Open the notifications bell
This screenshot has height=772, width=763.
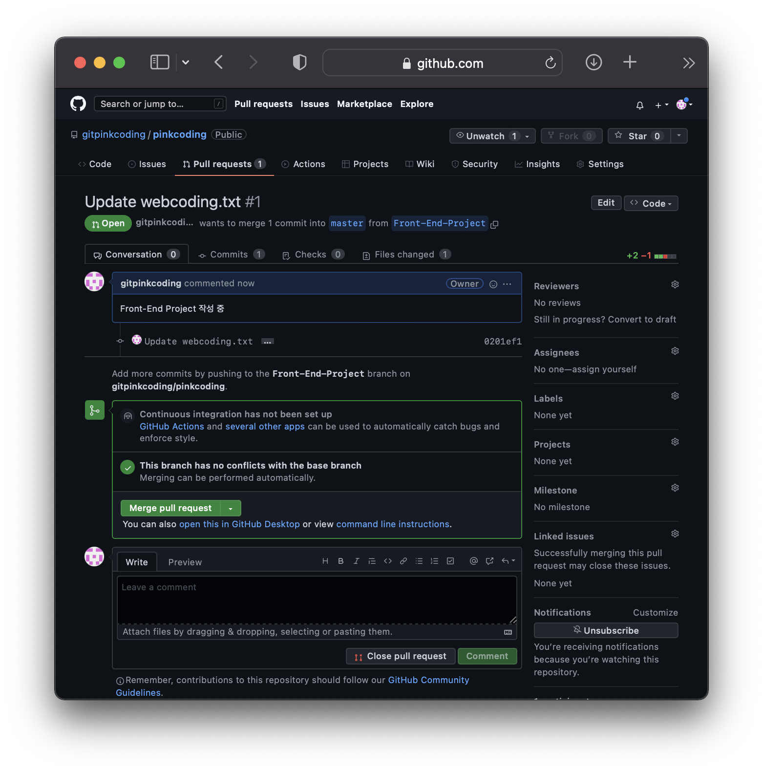click(x=640, y=105)
